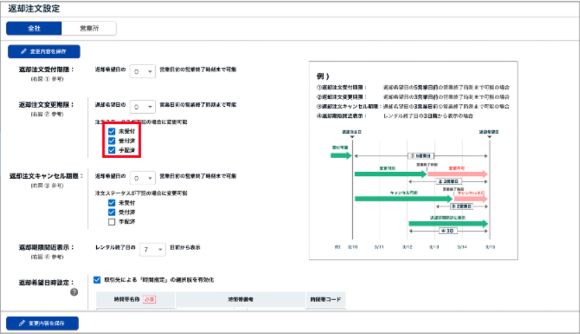Switch to the 営業所 tab
Image resolution: width=580 pixels, height=334 pixels.
(89, 28)
